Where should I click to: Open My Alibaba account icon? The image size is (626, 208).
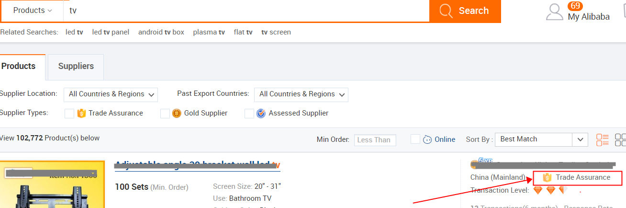tap(555, 12)
